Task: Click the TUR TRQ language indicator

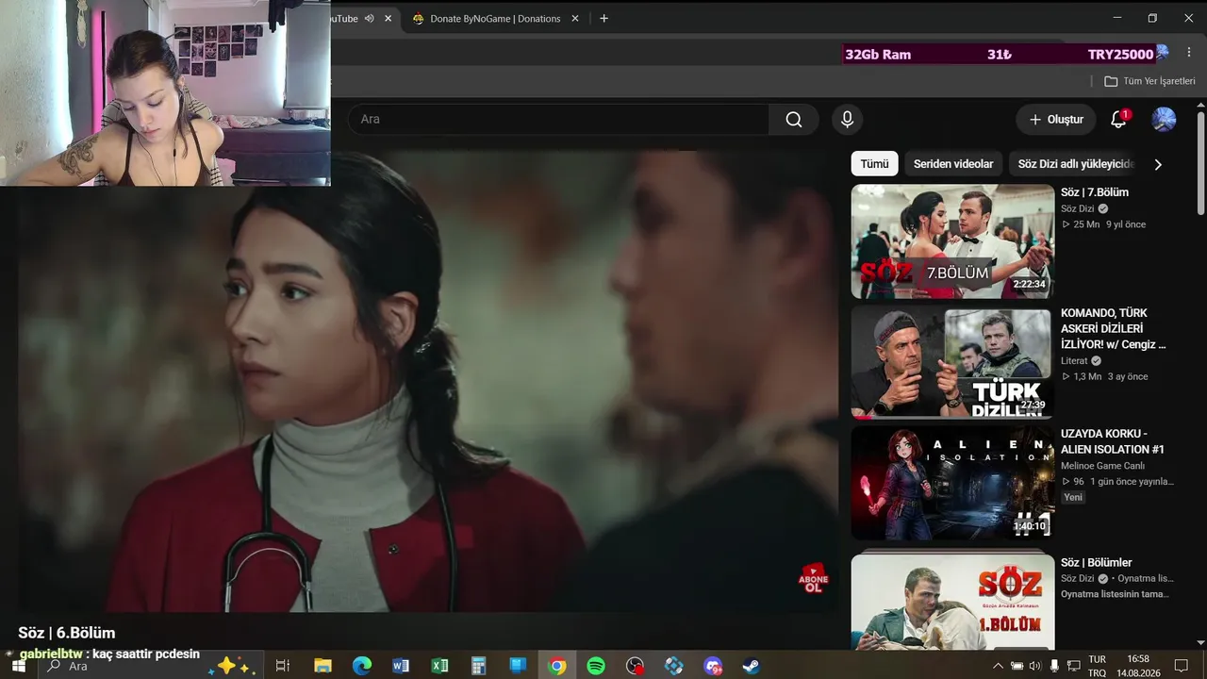Action: 1097,666
